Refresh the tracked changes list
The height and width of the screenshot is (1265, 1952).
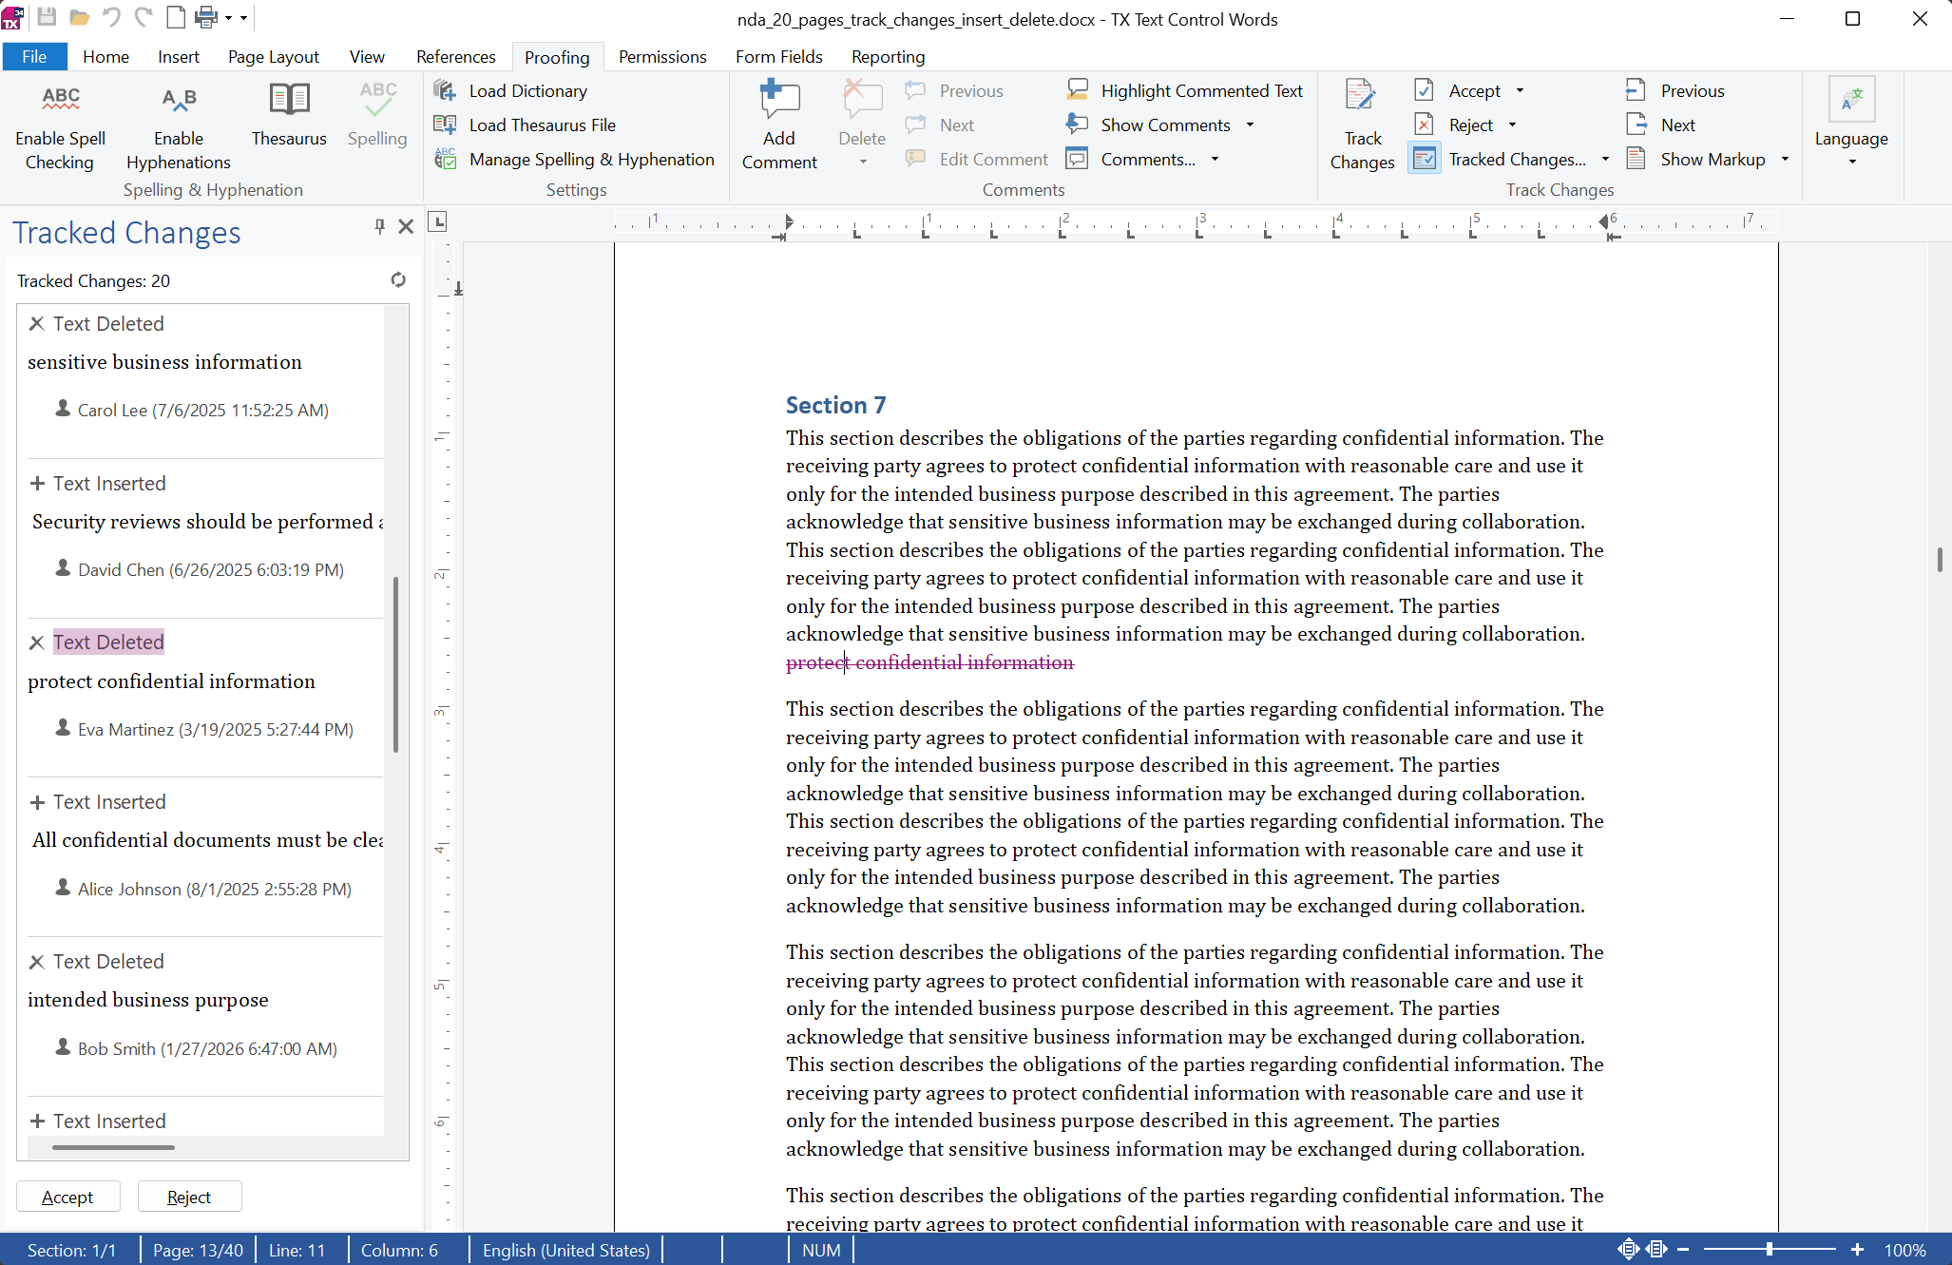pyautogui.click(x=398, y=279)
